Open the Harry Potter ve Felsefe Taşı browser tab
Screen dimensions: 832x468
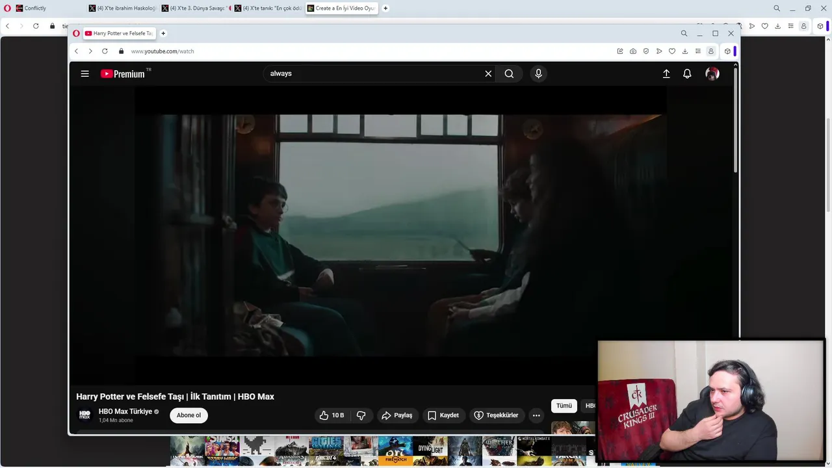tap(120, 33)
